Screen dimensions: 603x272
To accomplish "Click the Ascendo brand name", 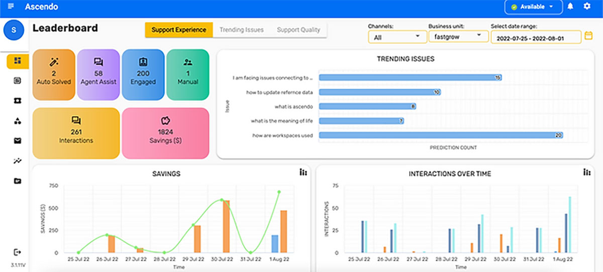I will (41, 7).
